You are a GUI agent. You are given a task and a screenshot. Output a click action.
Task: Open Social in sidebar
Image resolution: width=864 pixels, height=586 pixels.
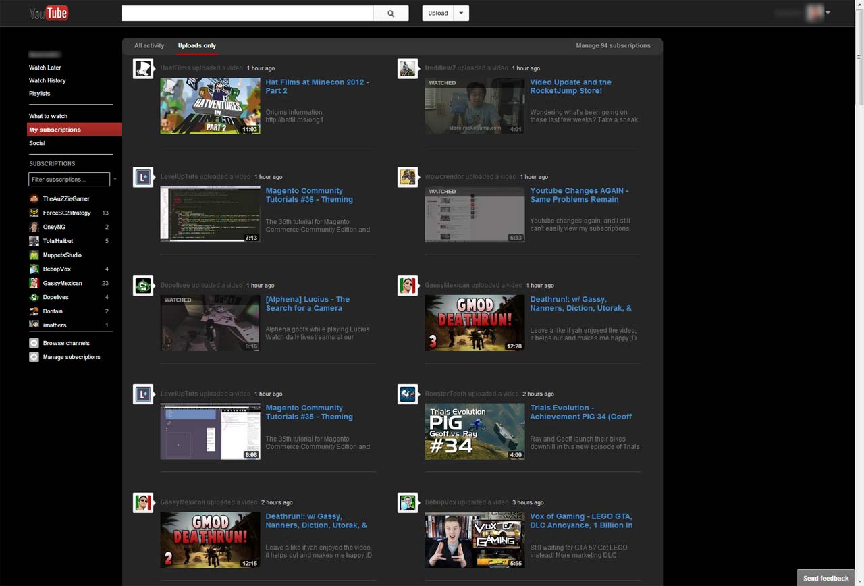(x=37, y=143)
